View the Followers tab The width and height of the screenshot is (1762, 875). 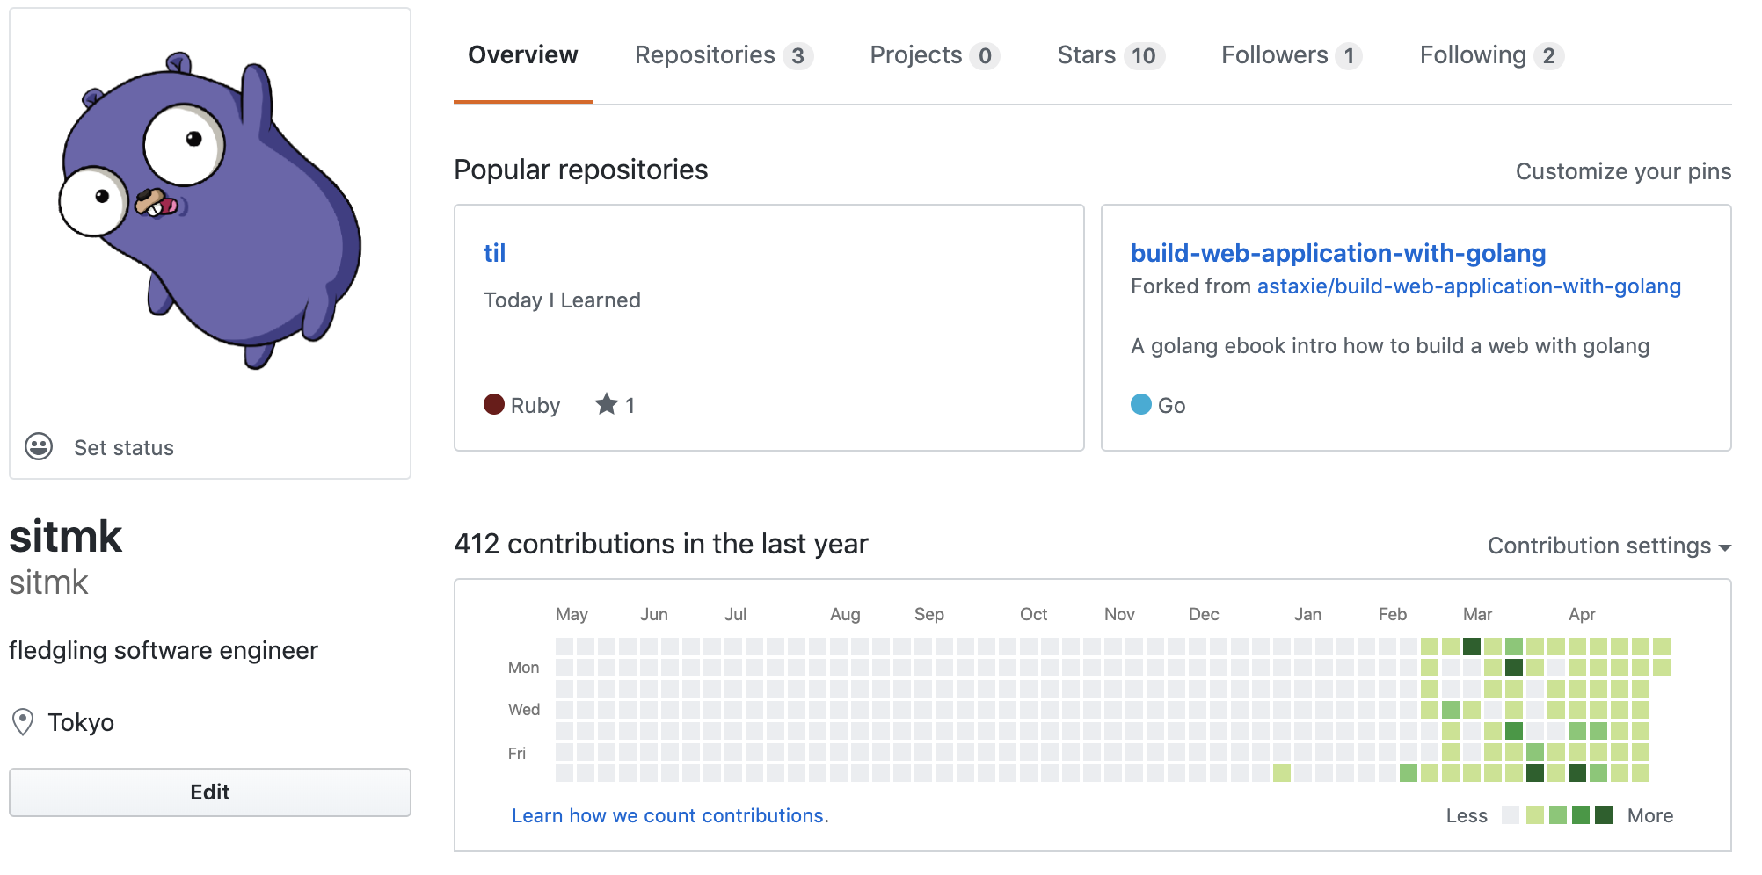tap(1292, 55)
